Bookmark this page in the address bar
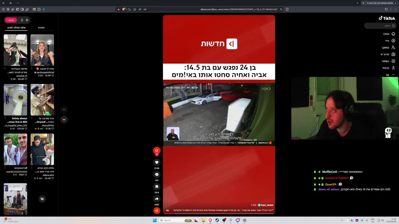Viewport: 399px width, 224px height. click(x=287, y=9)
